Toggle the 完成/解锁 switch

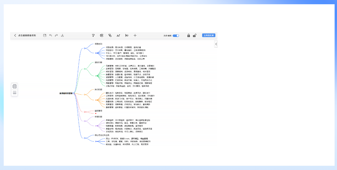coord(176,36)
